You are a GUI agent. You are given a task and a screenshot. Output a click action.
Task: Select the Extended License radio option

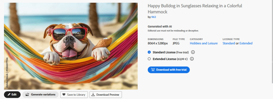(x=149, y=59)
